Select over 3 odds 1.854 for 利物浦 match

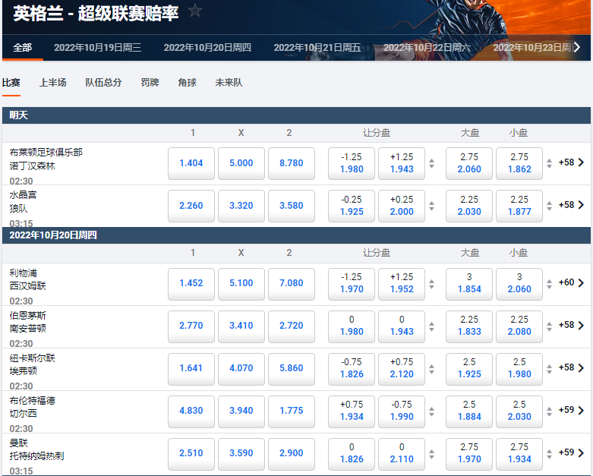pyautogui.click(x=468, y=283)
